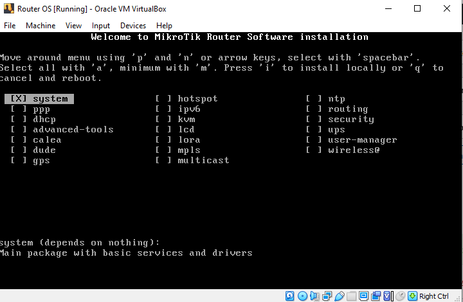
Task: Click the 'dude' package label
Action: [x=44, y=150]
